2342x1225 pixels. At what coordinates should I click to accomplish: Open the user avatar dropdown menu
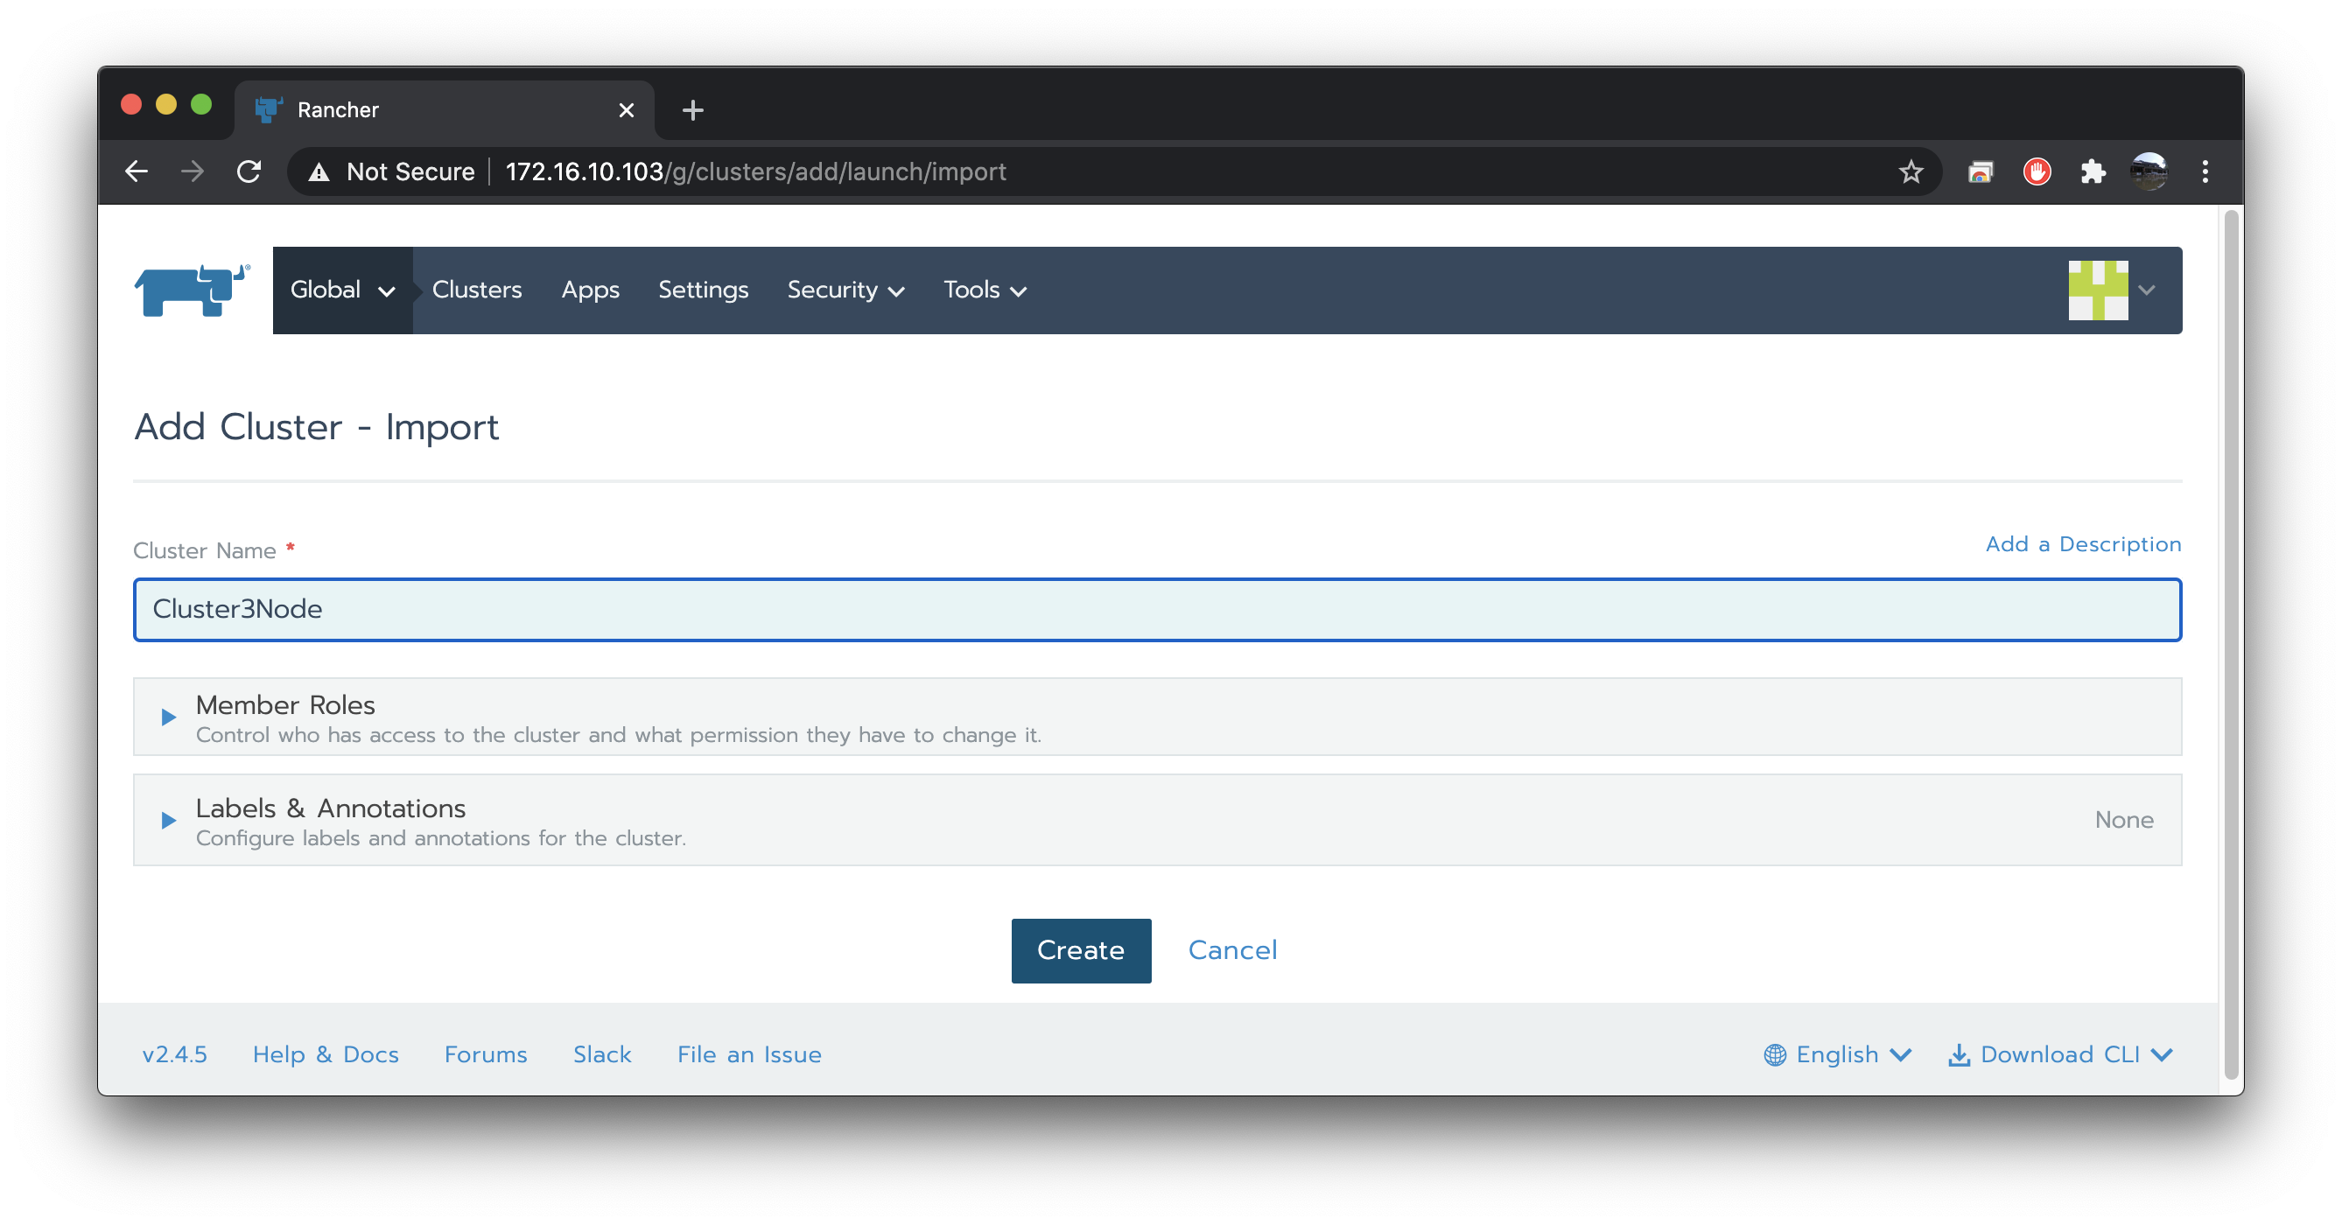pyautogui.click(x=2111, y=290)
